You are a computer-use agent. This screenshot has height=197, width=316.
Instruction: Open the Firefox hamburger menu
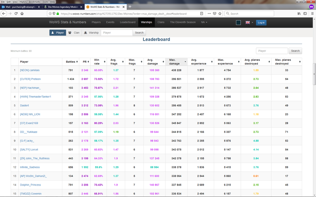[312, 13]
